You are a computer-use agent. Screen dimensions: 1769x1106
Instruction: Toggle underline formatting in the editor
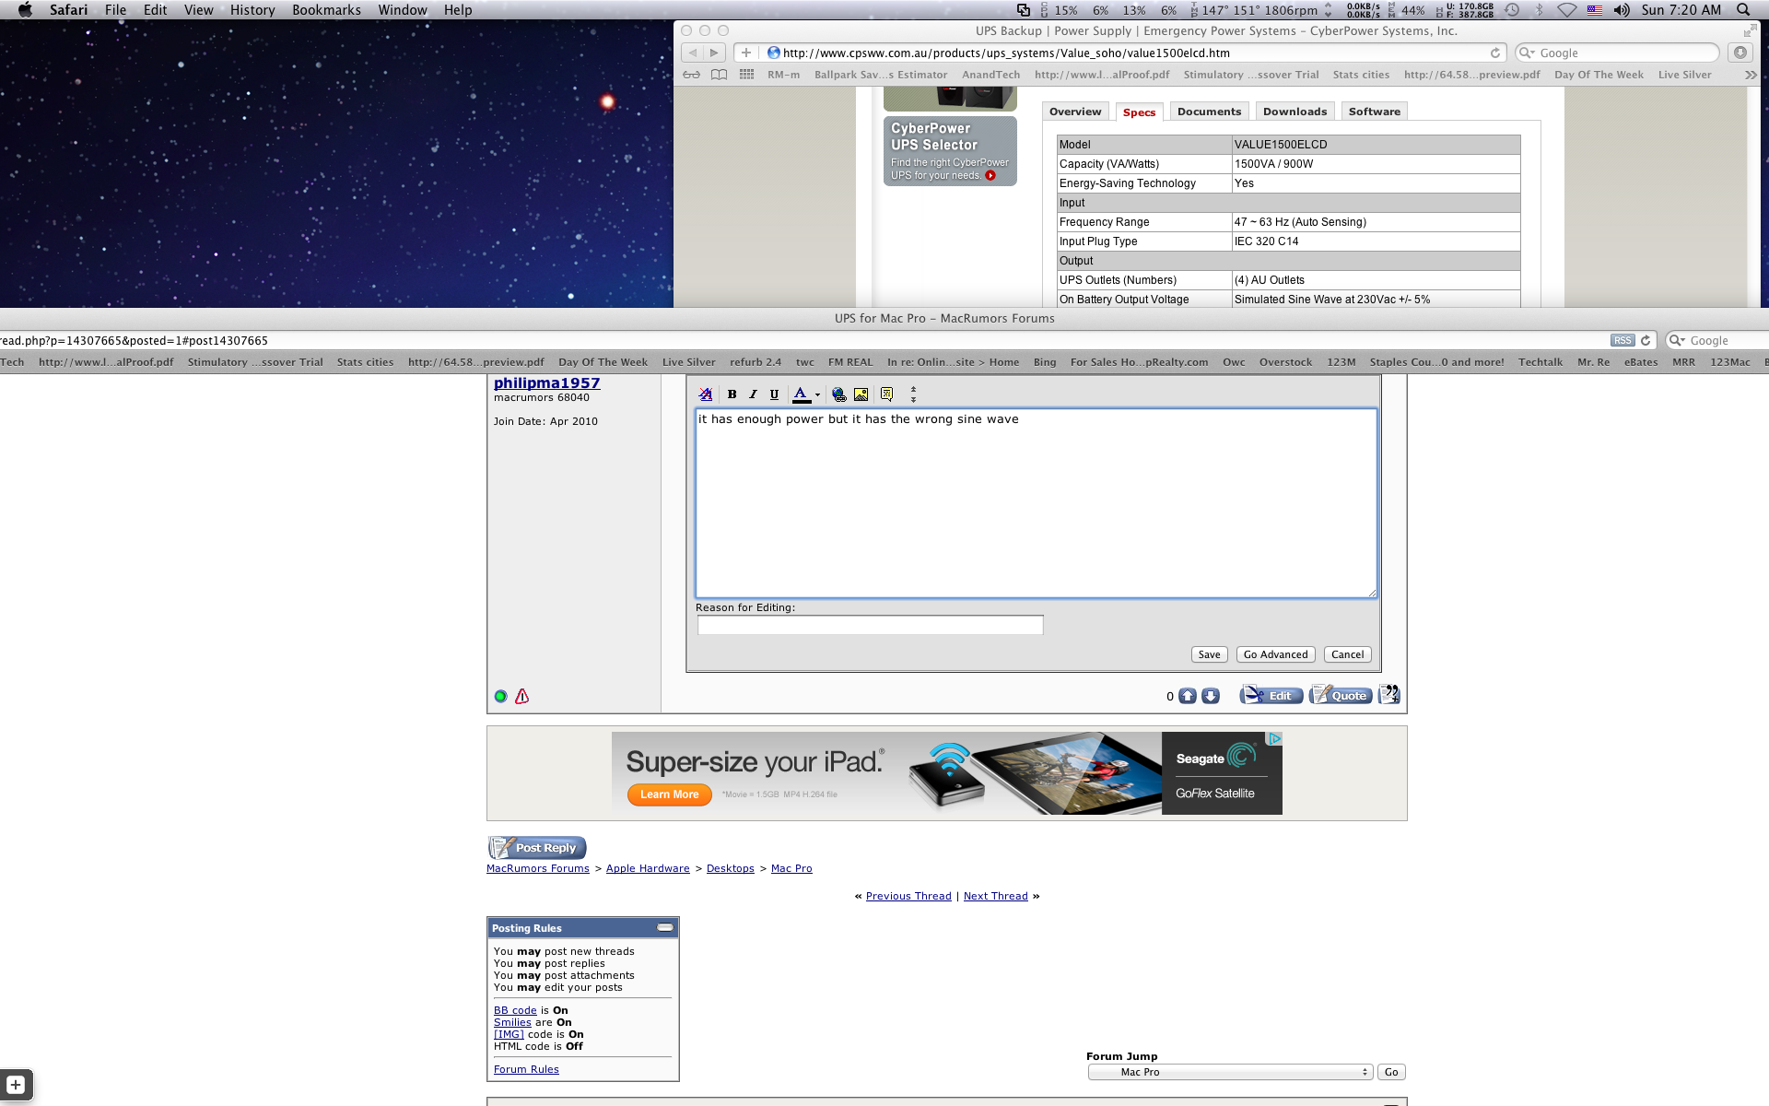[x=774, y=394]
